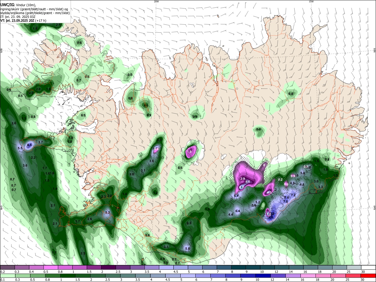Image resolution: width=376 pixels, height=282 pixels.
Task: Click the '8.5' precipitation value on the map
Action: click(x=29, y=145)
